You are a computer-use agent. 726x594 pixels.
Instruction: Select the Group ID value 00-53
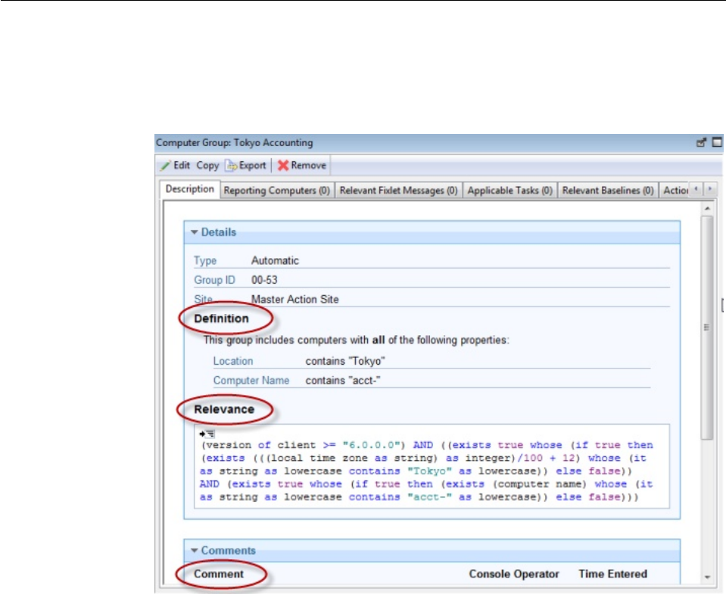264,280
